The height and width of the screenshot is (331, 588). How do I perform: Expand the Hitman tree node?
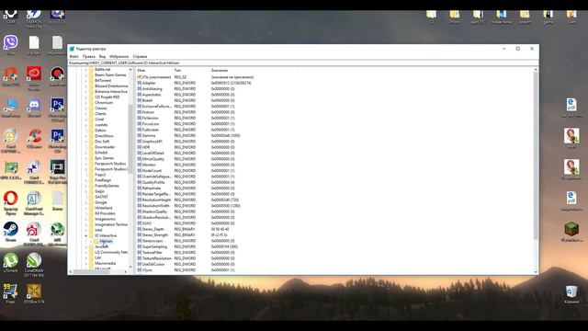point(91,241)
